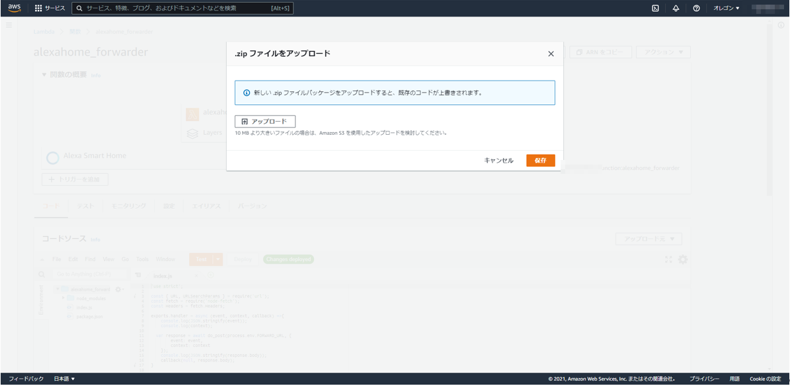Open the gear icon beside alexahome_forward folder
790x386 pixels.
[118, 289]
